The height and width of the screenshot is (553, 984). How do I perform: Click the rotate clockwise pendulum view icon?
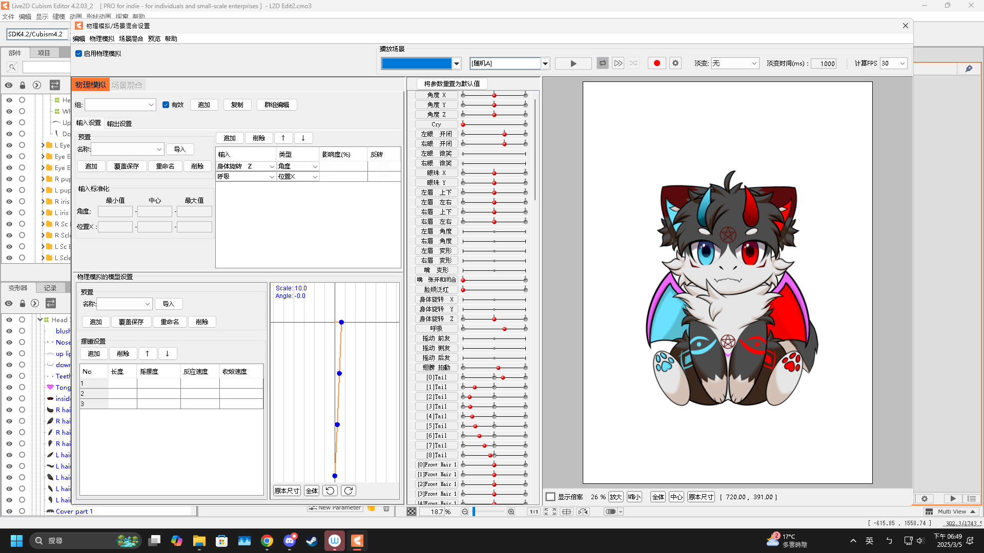(x=348, y=491)
